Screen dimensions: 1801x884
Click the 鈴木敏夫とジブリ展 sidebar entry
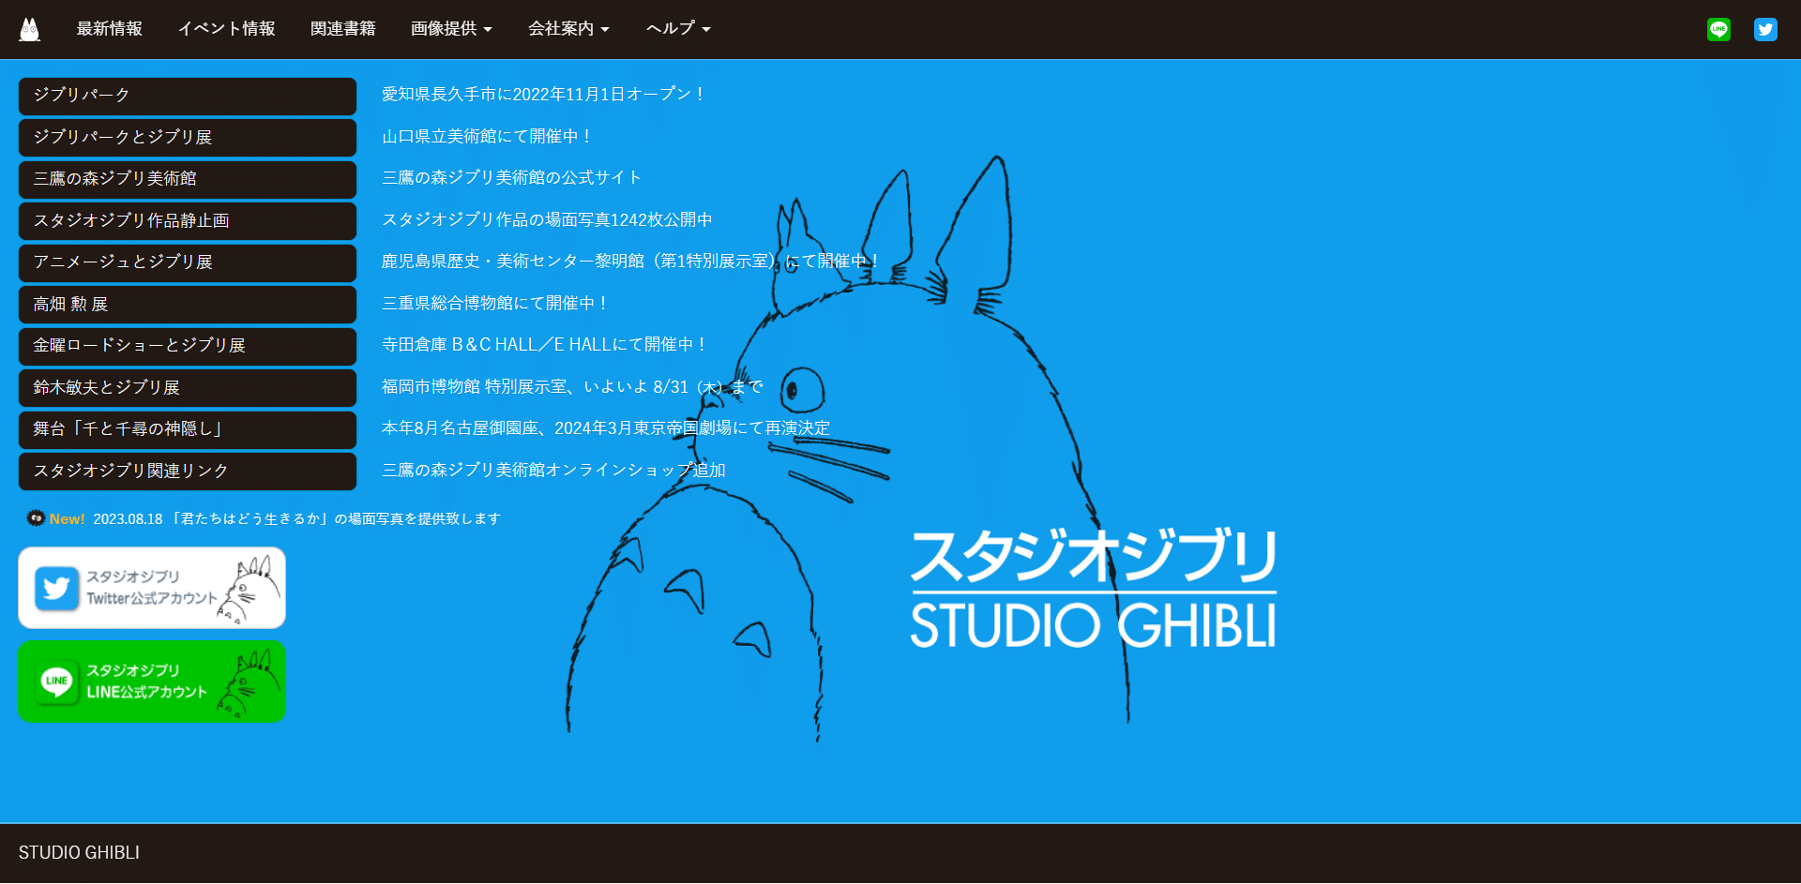coord(187,387)
